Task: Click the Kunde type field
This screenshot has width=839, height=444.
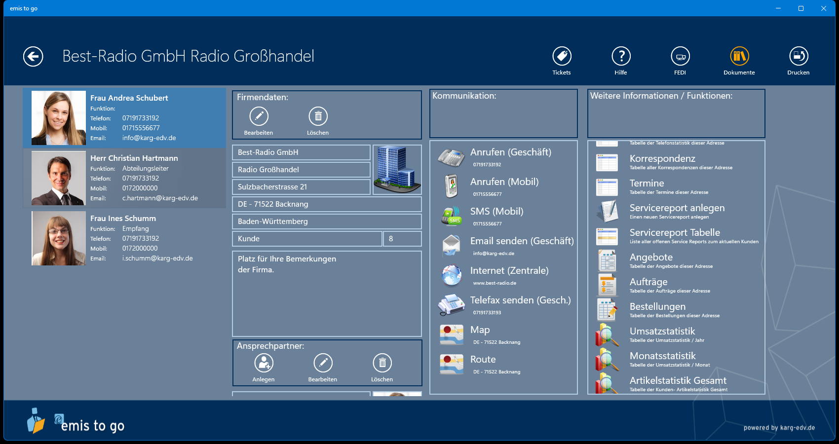Action: point(307,239)
